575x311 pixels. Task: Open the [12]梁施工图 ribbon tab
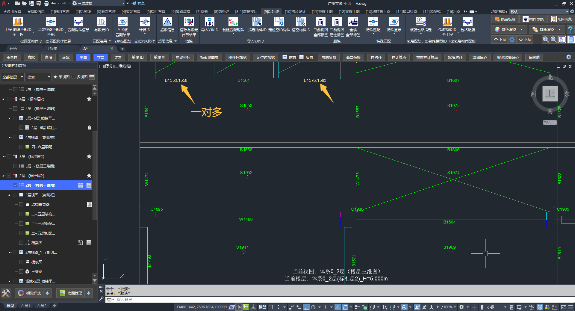point(349,11)
